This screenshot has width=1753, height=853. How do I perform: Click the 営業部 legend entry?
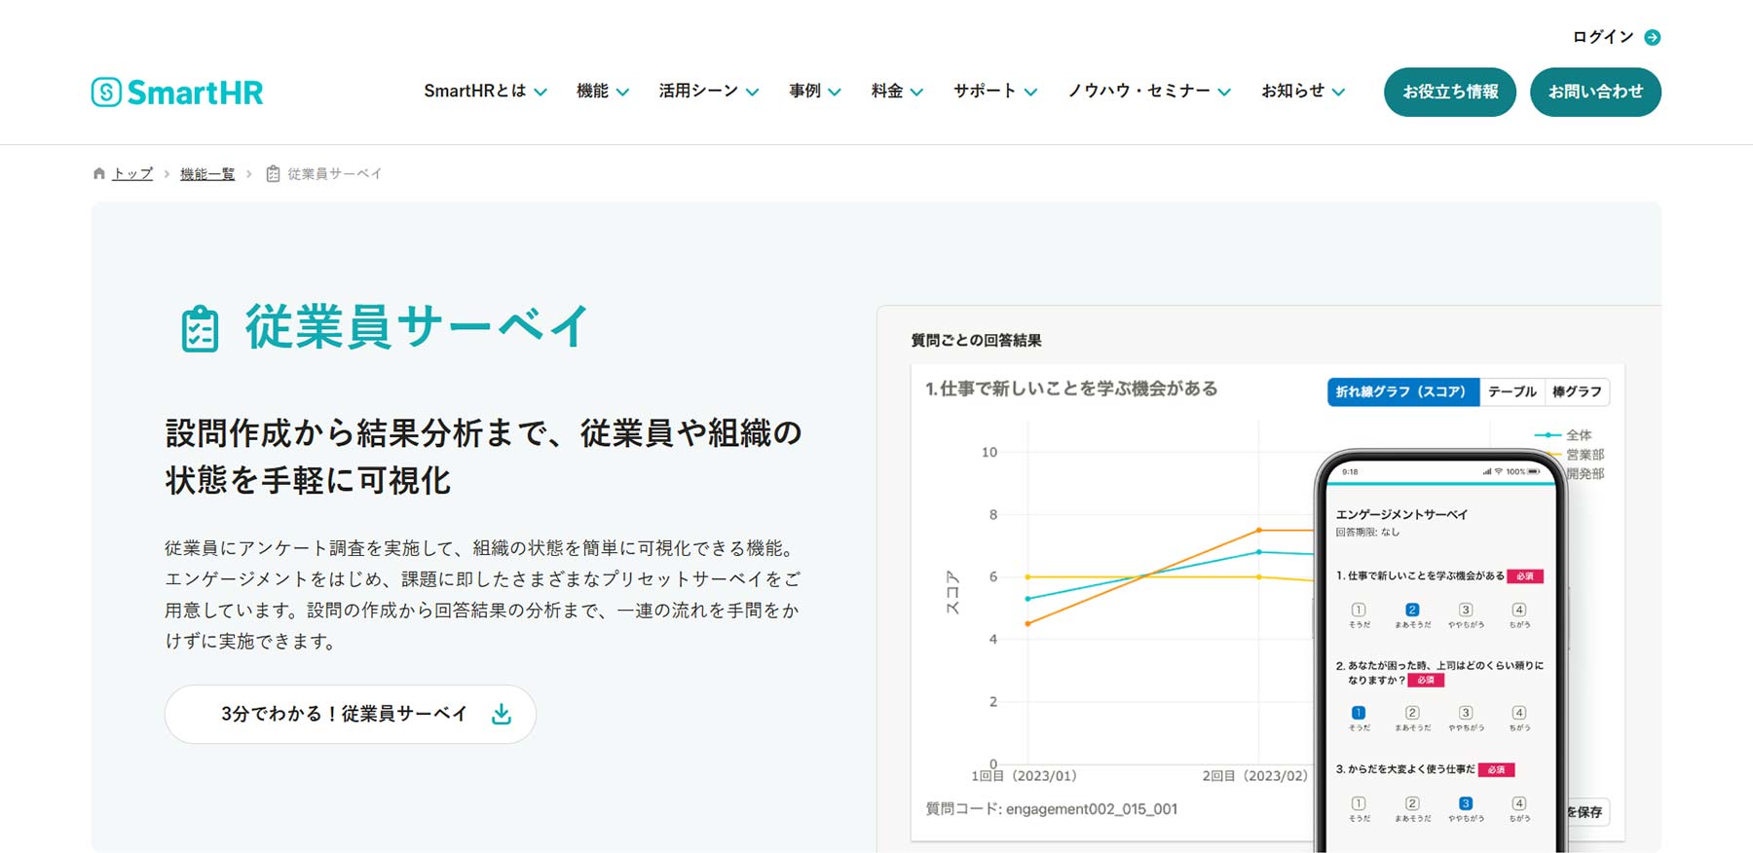coord(1585,455)
